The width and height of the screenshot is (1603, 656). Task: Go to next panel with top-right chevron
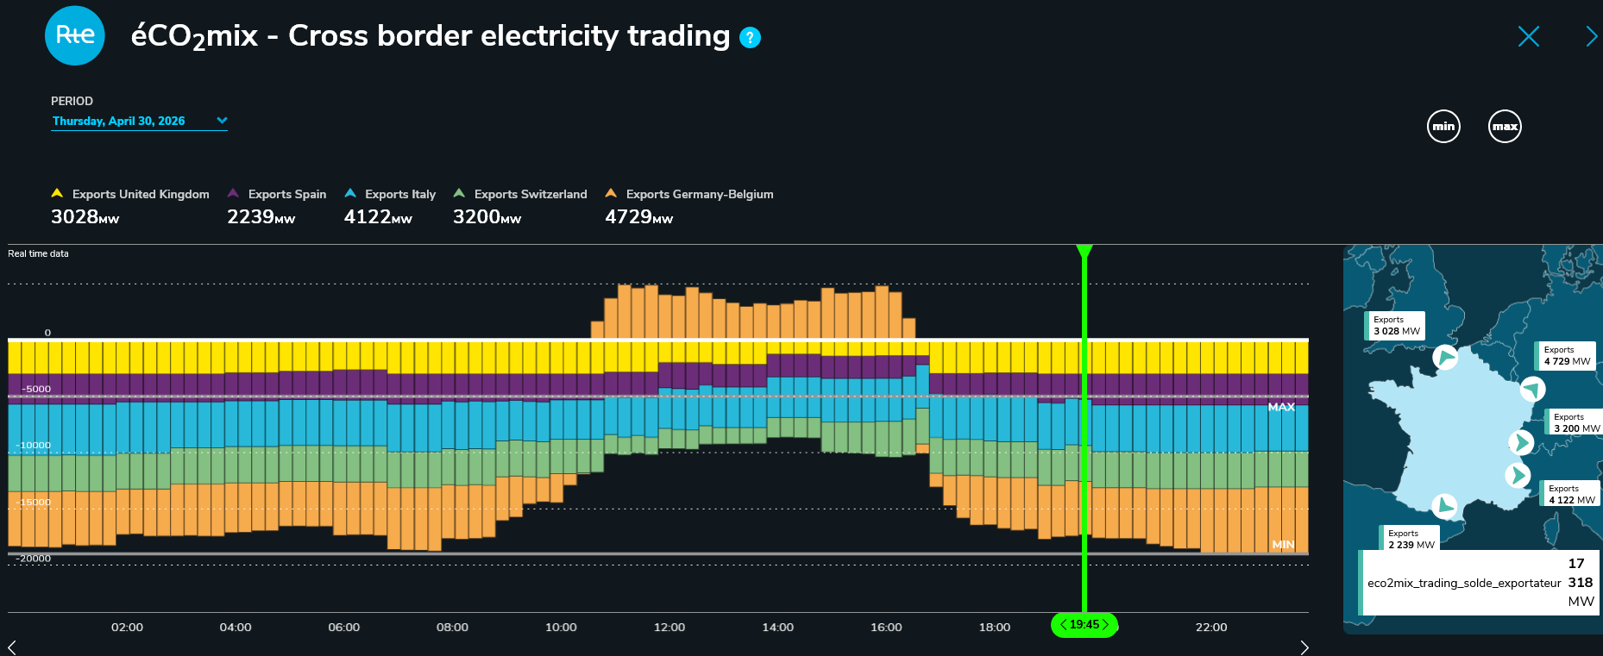[x=1591, y=36]
